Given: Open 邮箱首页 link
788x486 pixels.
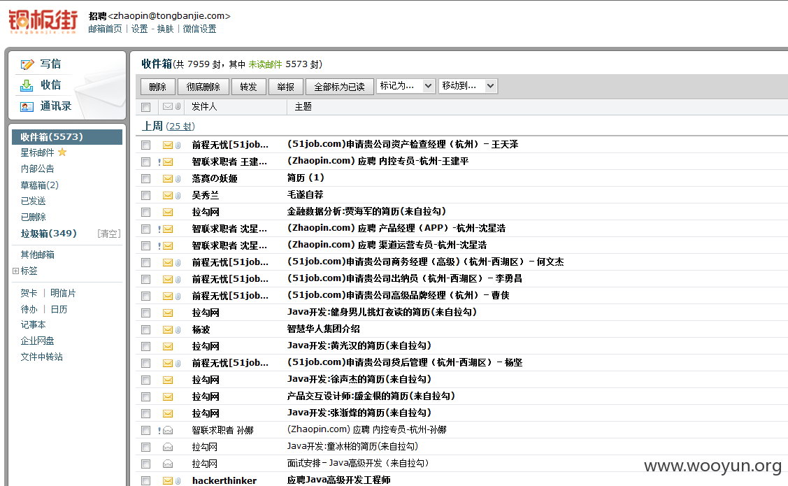Looking at the screenshot, I should tap(105, 29).
